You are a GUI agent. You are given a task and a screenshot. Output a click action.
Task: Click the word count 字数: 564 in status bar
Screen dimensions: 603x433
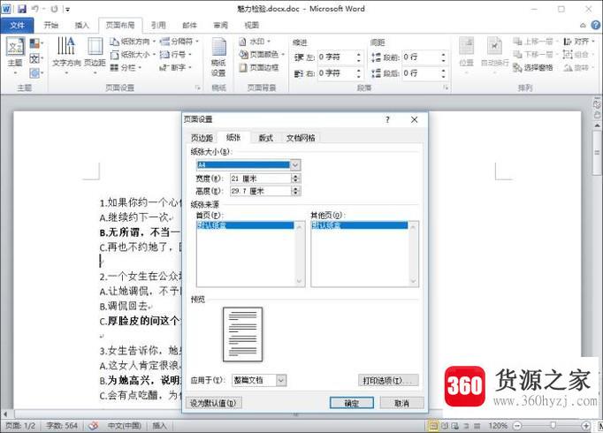coord(62,426)
